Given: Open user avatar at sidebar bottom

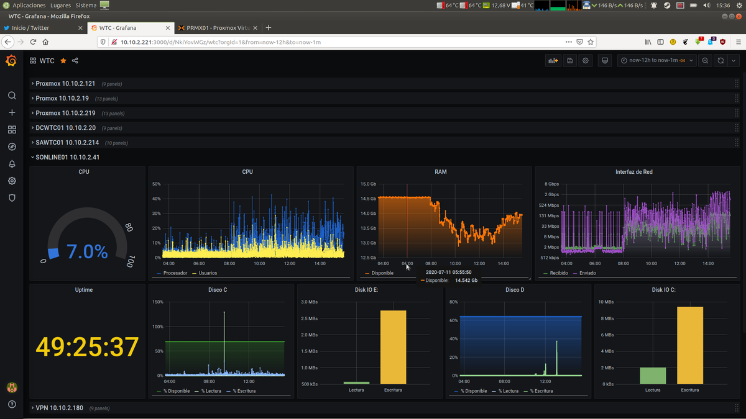Looking at the screenshot, I should (x=12, y=387).
